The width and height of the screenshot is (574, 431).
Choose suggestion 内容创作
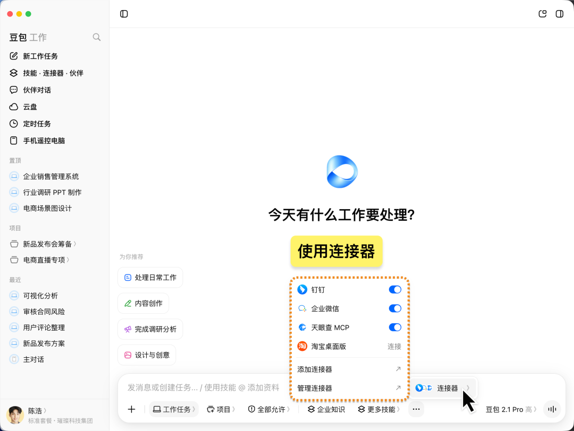coord(143,303)
